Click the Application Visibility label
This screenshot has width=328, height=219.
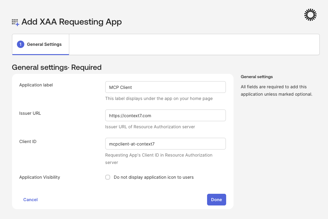click(x=39, y=177)
